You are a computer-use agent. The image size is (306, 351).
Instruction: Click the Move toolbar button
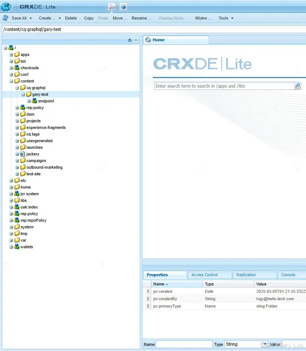click(120, 18)
